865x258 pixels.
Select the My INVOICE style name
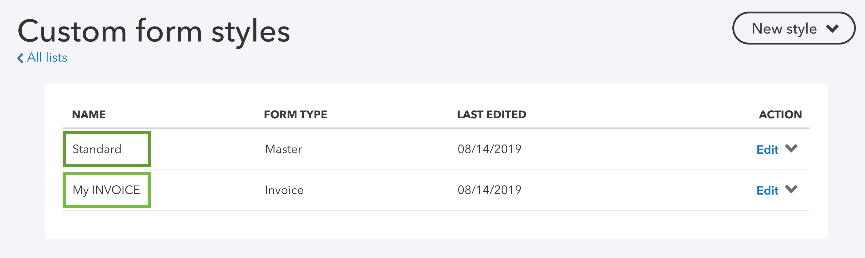[x=106, y=190]
